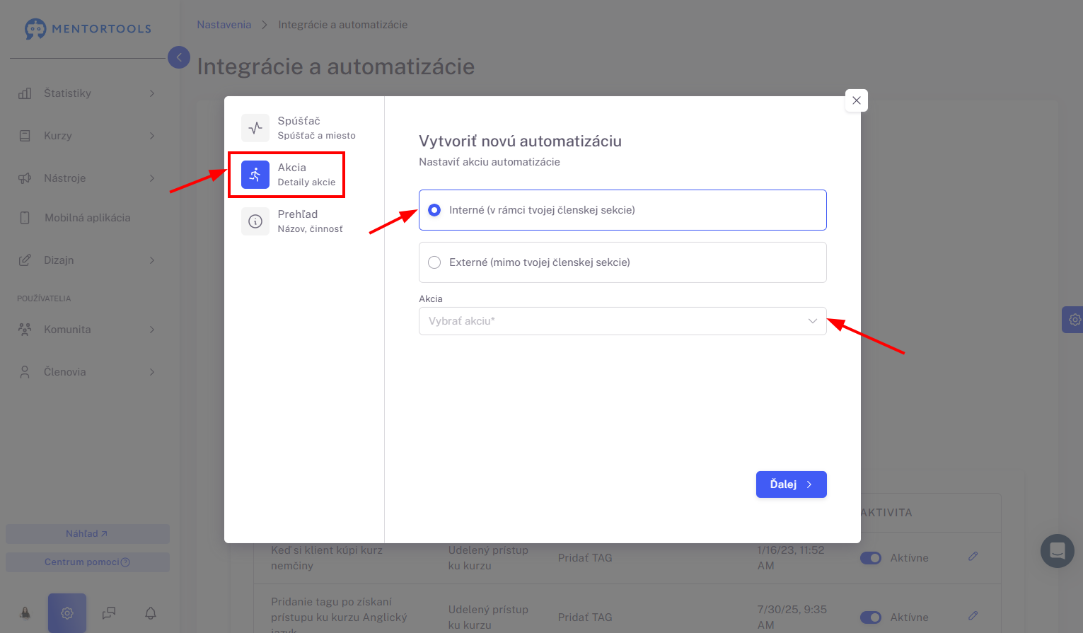Open the Prehľad info circle icon
The image size is (1083, 633).
(x=255, y=221)
